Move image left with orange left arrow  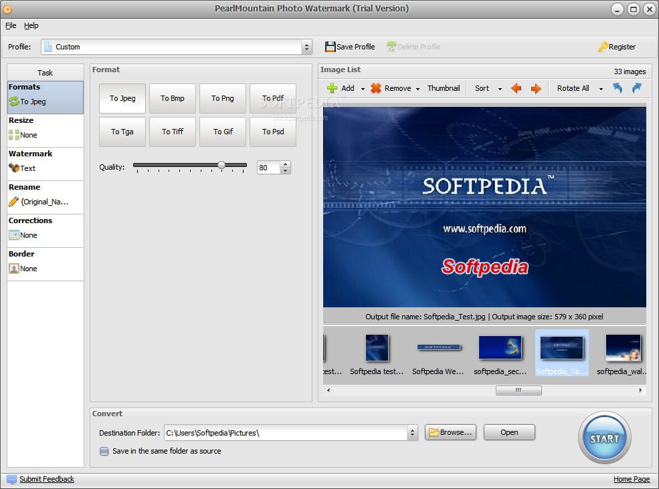pos(516,88)
